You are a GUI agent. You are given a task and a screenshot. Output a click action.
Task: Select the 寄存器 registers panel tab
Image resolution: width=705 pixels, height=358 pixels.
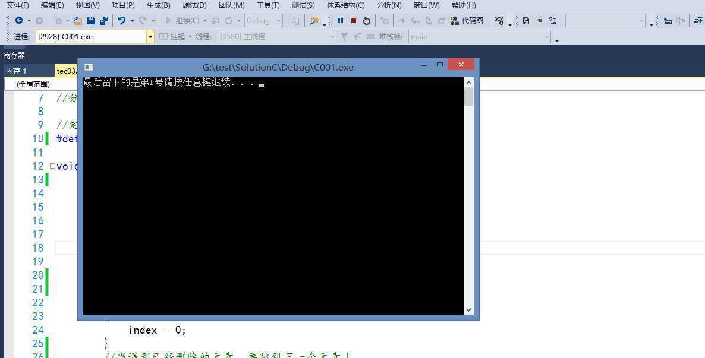(14, 56)
